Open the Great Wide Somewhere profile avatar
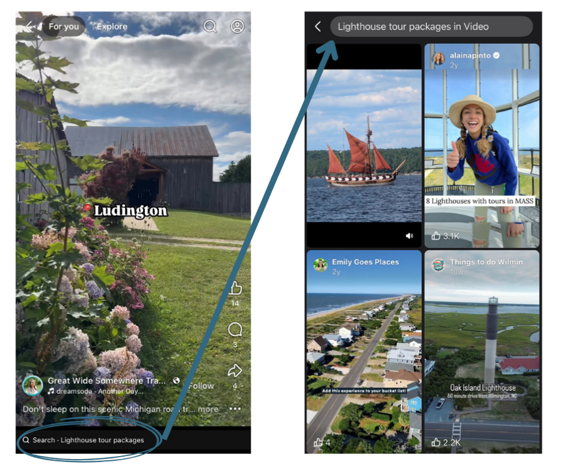The width and height of the screenshot is (561, 471). pos(32,385)
